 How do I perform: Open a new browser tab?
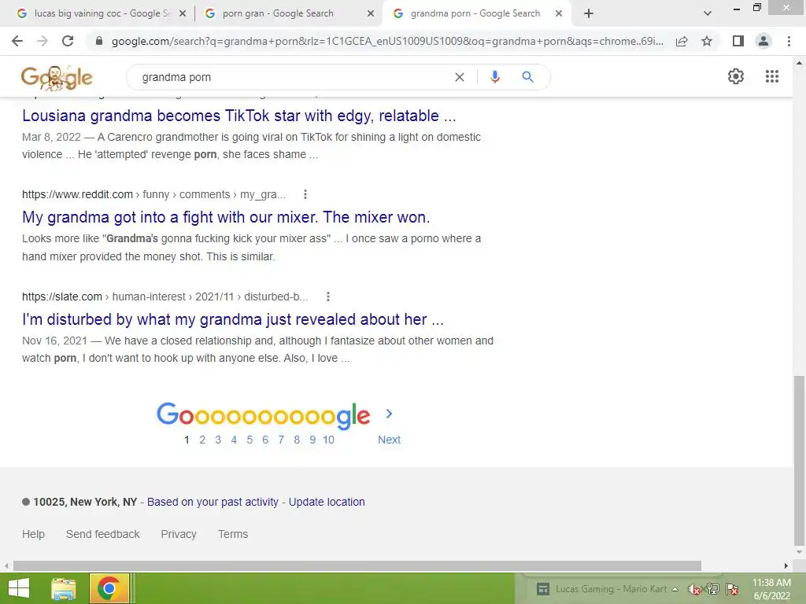[x=589, y=13]
